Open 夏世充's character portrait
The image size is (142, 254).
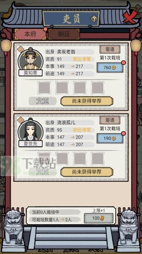(x=30, y=130)
